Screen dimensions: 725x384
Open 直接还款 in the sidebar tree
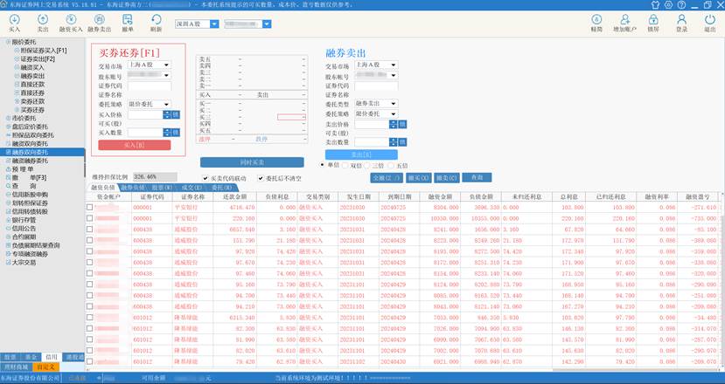tap(32, 85)
